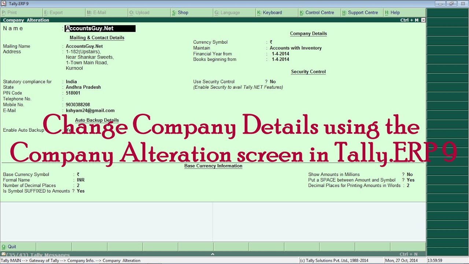This screenshot has height=264, width=469.
Task: Expand the message panel with up arrow
Action: pos(213,254)
